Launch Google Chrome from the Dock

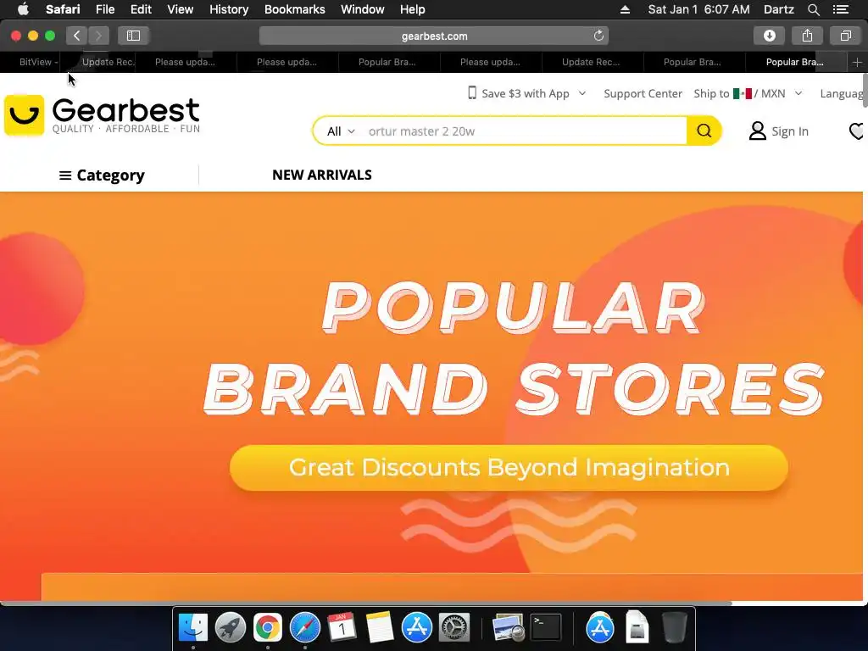(x=267, y=627)
